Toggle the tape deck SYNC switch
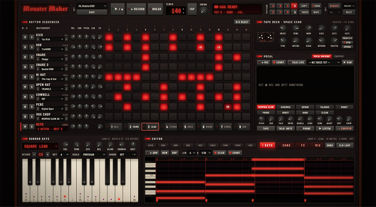376x207 pixels. tap(347, 42)
